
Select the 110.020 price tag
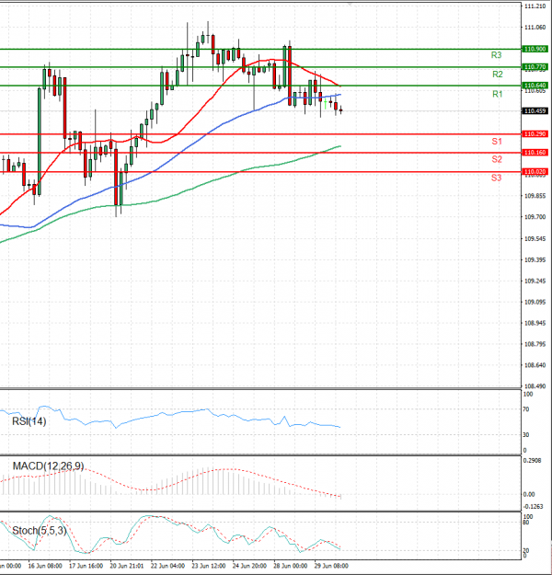pyautogui.click(x=535, y=172)
